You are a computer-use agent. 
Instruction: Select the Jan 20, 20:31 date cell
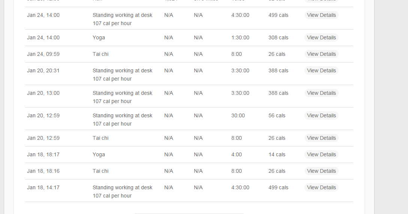click(43, 70)
